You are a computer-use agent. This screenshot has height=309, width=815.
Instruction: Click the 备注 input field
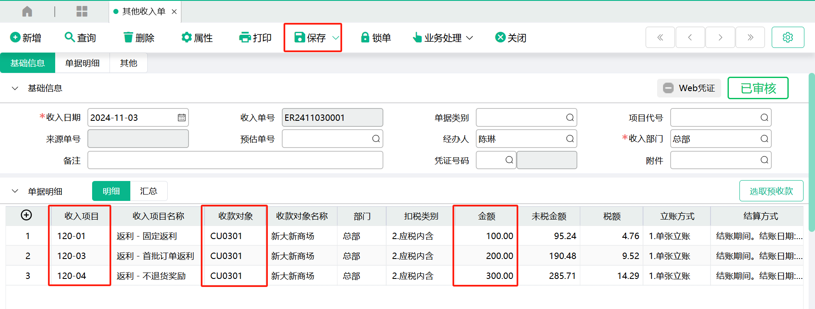pos(235,161)
